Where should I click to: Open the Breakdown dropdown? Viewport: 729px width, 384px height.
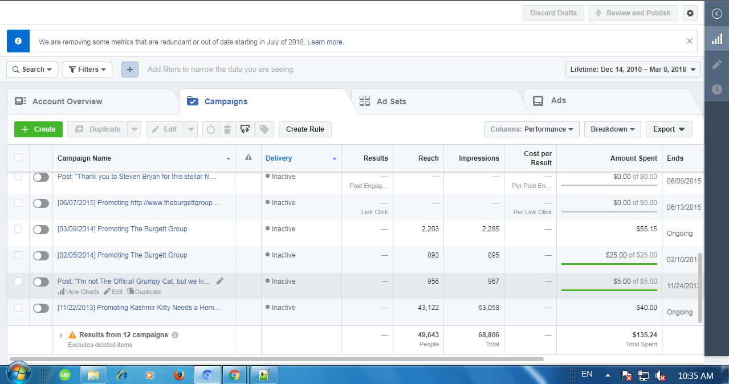pos(612,129)
